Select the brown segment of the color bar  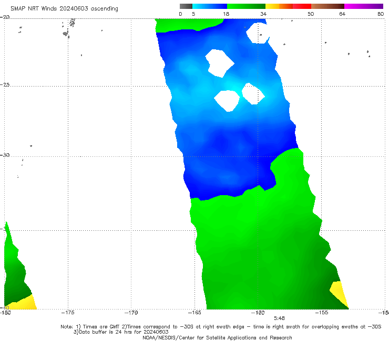point(327,6)
